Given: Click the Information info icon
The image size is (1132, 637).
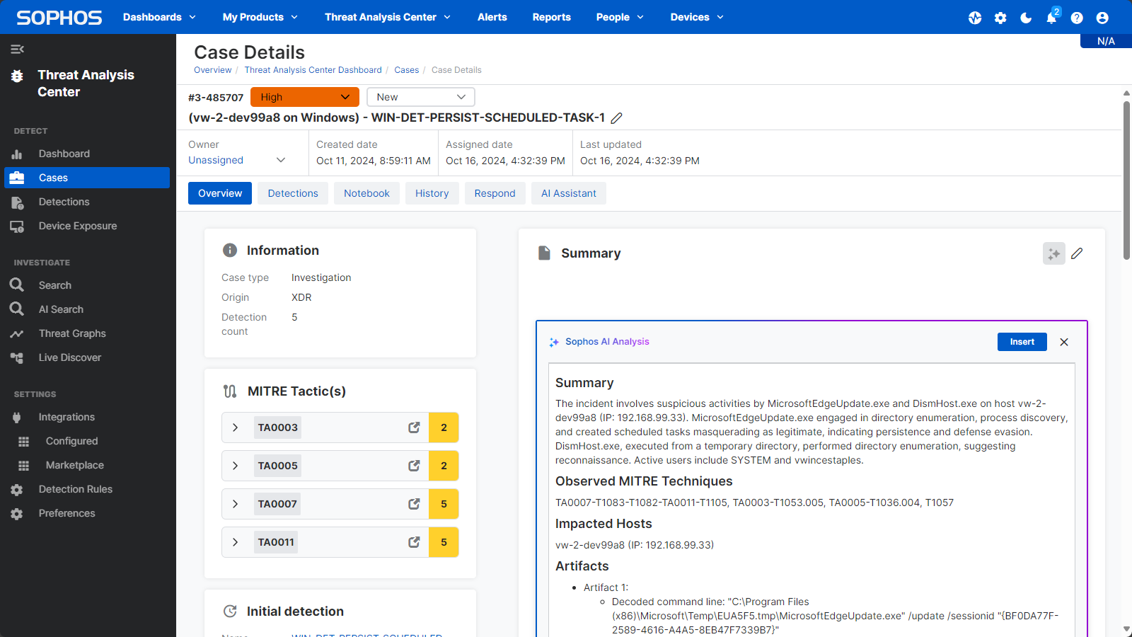Looking at the screenshot, I should [230, 250].
